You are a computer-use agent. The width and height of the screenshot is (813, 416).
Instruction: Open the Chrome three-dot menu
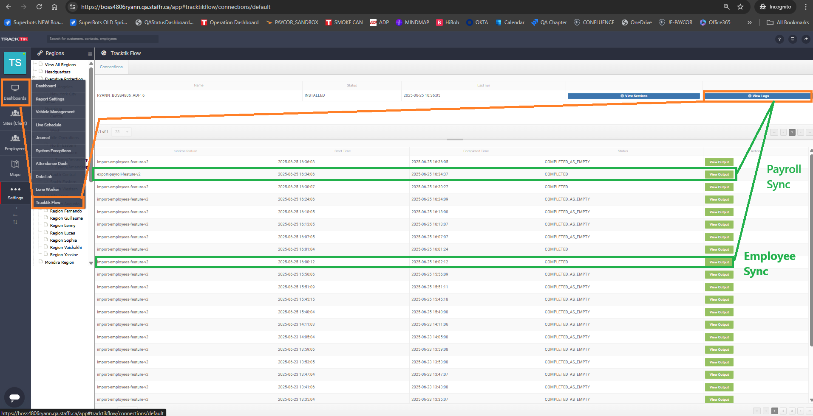point(805,7)
